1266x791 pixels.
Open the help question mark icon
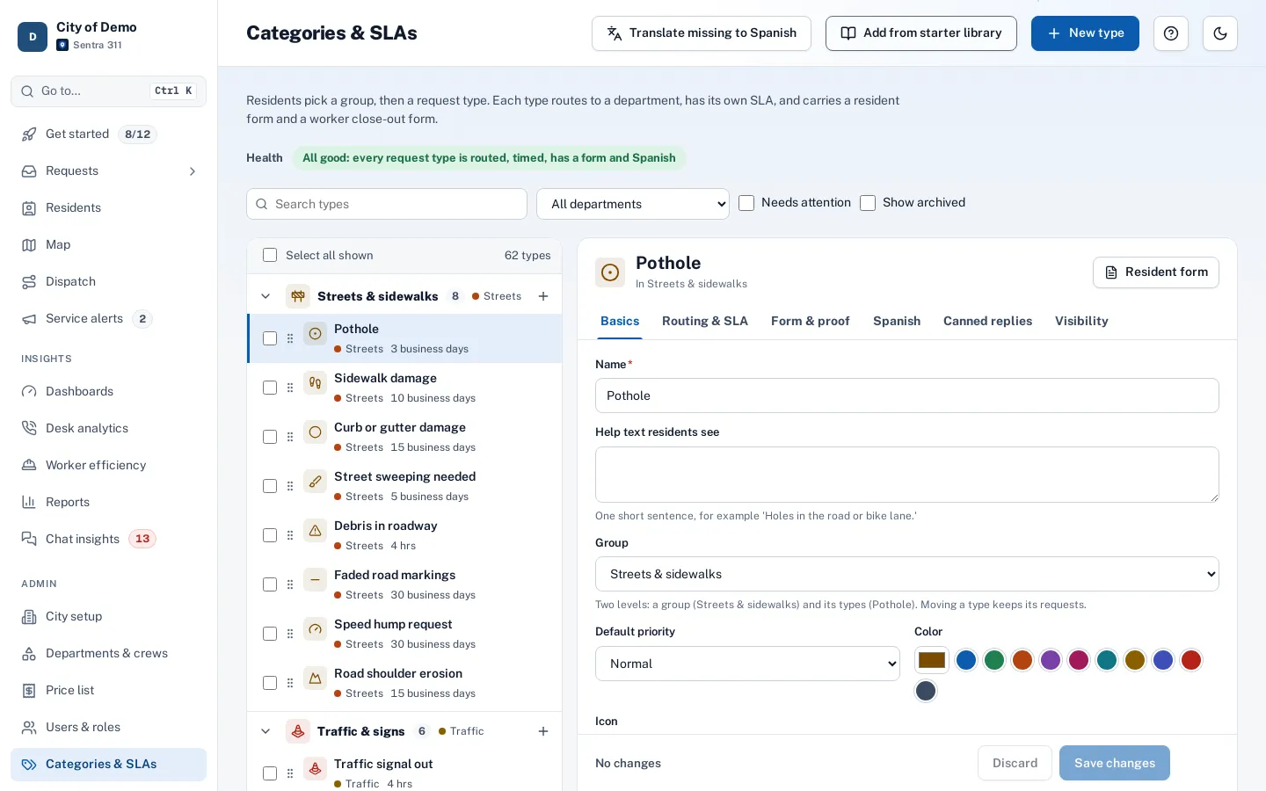(x=1171, y=33)
